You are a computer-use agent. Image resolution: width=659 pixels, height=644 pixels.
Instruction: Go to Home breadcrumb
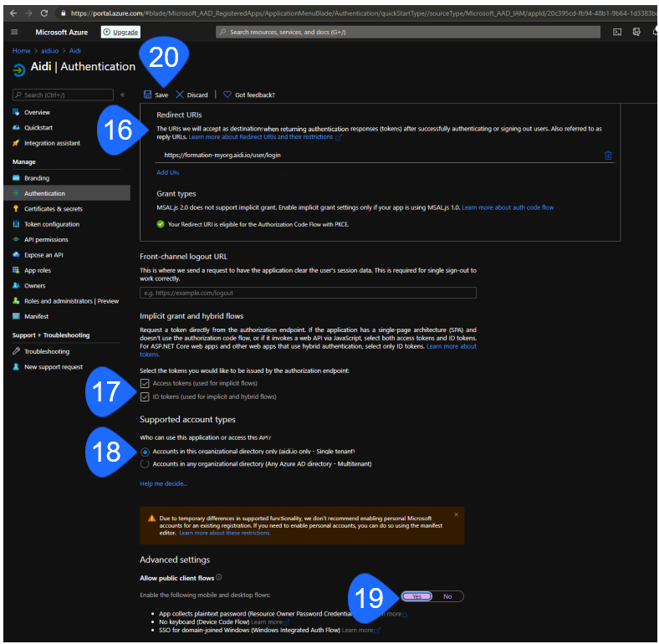tap(22, 51)
